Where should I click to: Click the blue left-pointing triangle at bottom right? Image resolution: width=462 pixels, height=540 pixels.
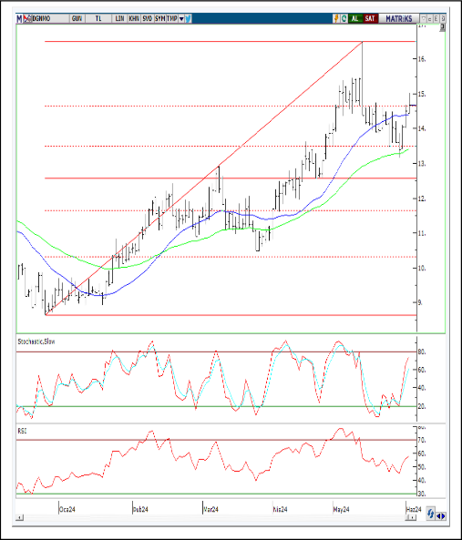tap(438, 516)
